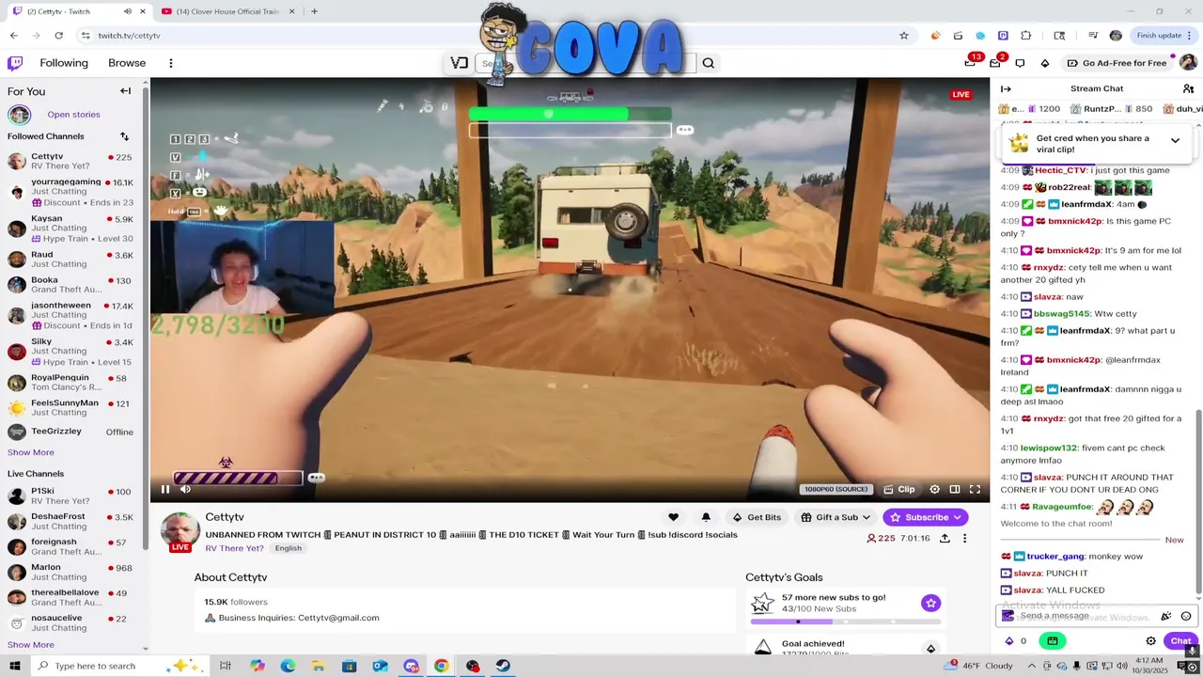
Task: Open the video player settings gear
Action: [x=934, y=489]
